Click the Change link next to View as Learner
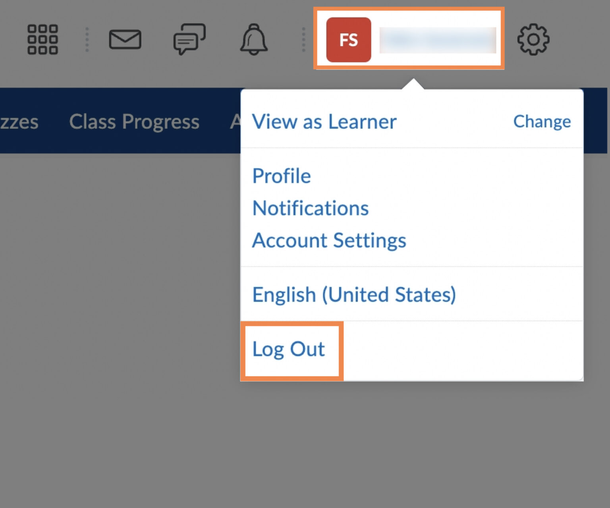 [542, 122]
